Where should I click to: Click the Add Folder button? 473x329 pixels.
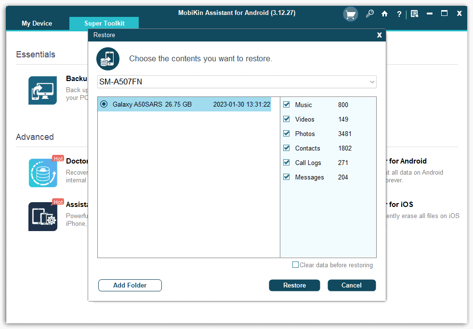pos(130,286)
